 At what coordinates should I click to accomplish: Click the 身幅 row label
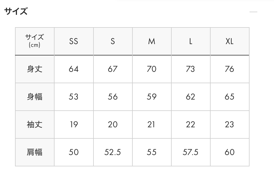(35, 97)
